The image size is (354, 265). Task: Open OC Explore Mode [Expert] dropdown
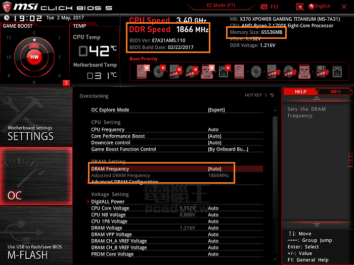[x=216, y=110]
